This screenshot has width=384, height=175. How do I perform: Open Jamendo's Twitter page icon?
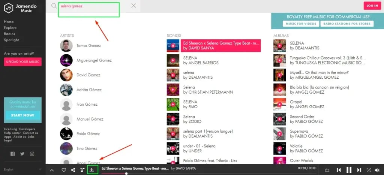pyautogui.click(x=22, y=154)
